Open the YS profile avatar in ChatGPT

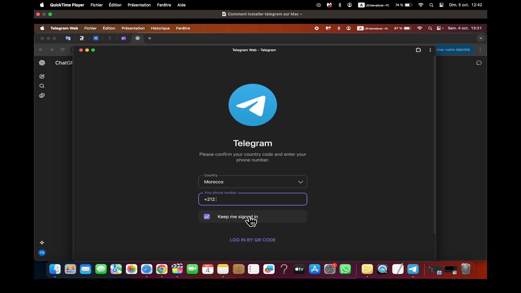point(42,253)
